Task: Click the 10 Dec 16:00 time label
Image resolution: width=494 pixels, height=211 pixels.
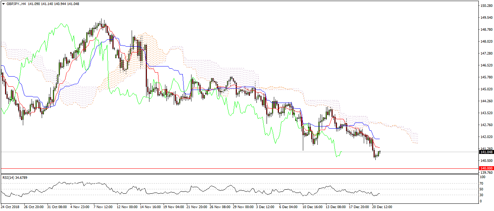Action: click(x=312, y=207)
